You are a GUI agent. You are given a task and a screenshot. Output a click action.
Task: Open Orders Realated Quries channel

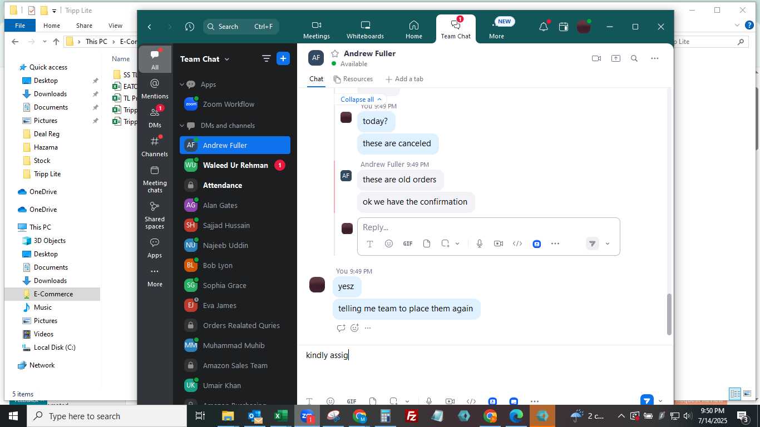pos(235,325)
